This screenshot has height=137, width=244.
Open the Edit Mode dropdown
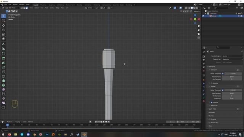13,8
